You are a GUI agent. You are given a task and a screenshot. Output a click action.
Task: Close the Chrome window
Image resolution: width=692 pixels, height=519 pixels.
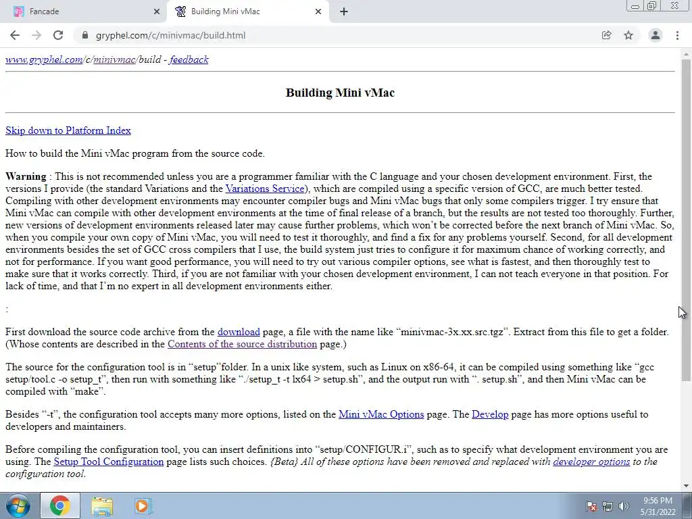point(675,5)
